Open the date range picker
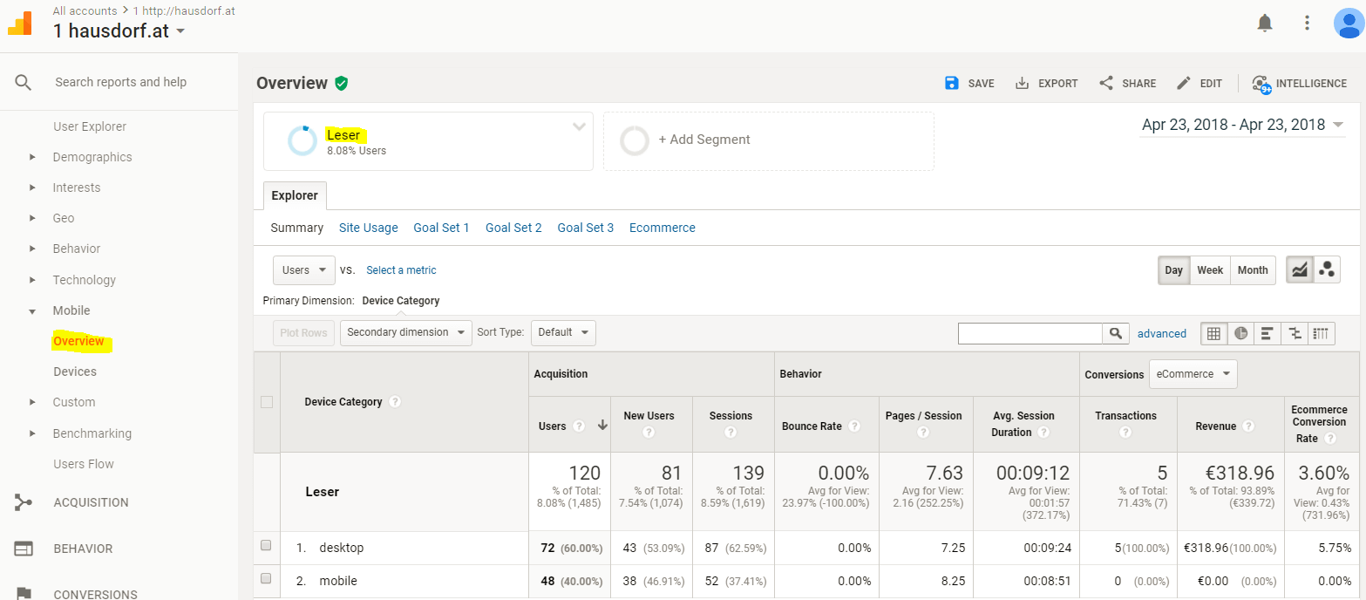The width and height of the screenshot is (1366, 600). 1242,125
